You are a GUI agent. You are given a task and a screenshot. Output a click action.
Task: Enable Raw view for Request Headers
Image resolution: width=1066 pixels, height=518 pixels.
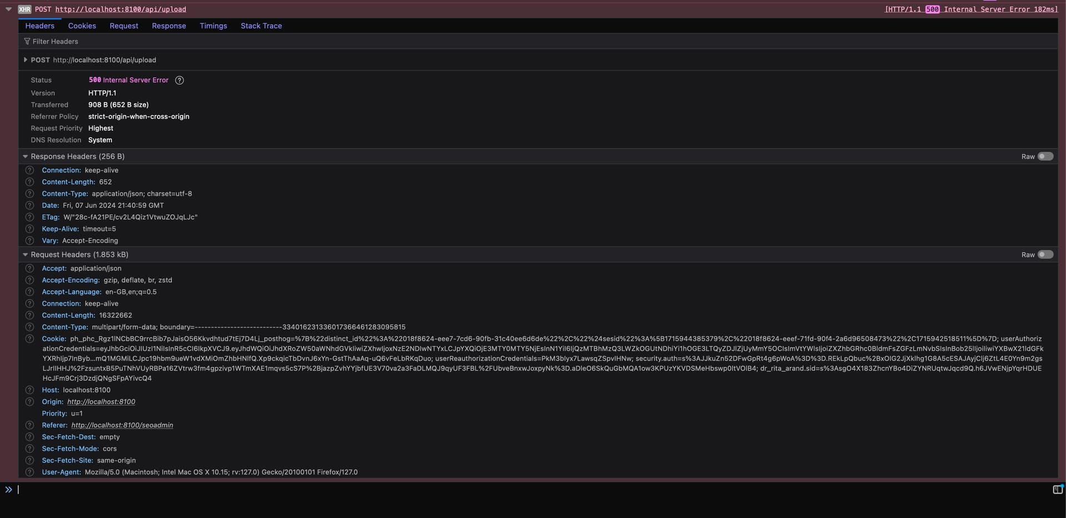pyautogui.click(x=1045, y=255)
